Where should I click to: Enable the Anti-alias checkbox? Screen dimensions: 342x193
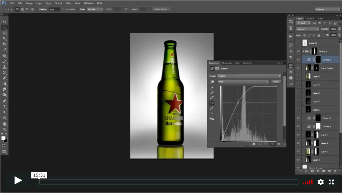click(x=64, y=9)
